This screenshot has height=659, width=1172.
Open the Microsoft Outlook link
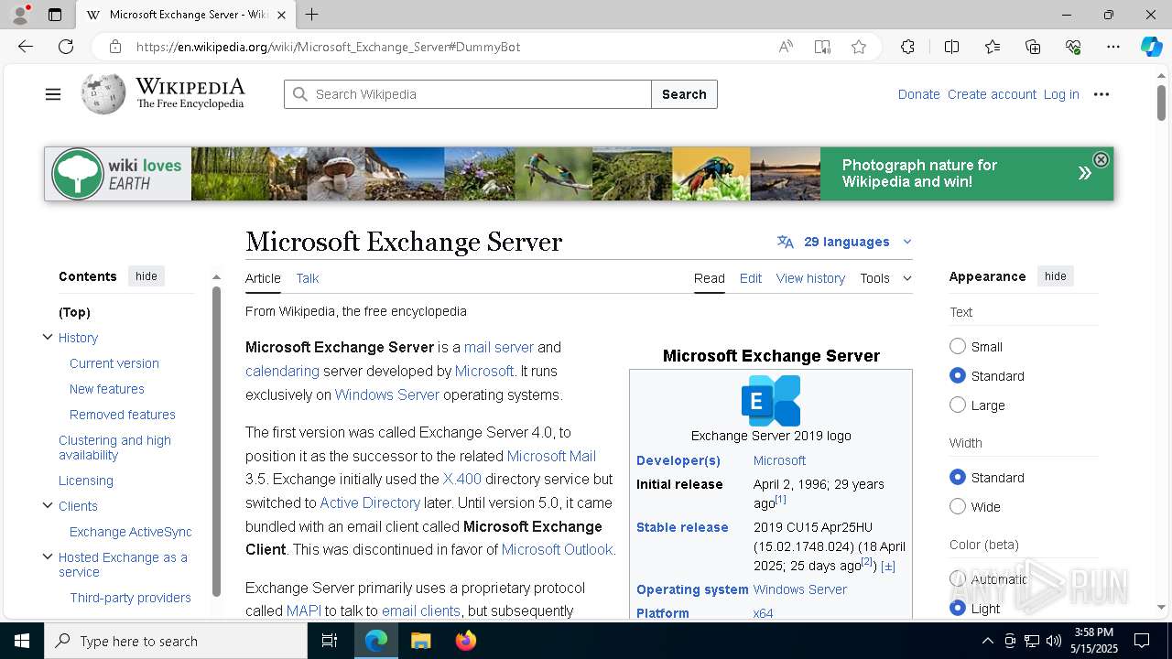(557, 549)
